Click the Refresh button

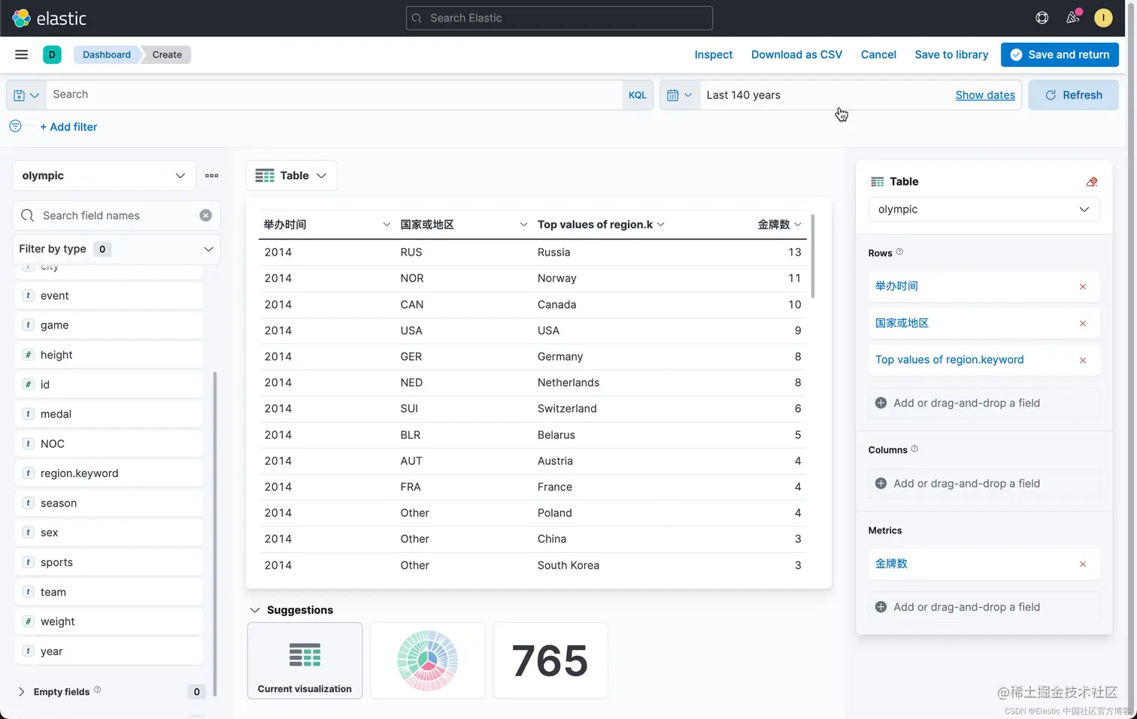click(1073, 95)
